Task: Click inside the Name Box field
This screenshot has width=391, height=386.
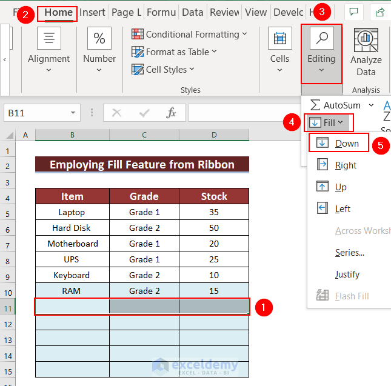Action: pos(36,113)
